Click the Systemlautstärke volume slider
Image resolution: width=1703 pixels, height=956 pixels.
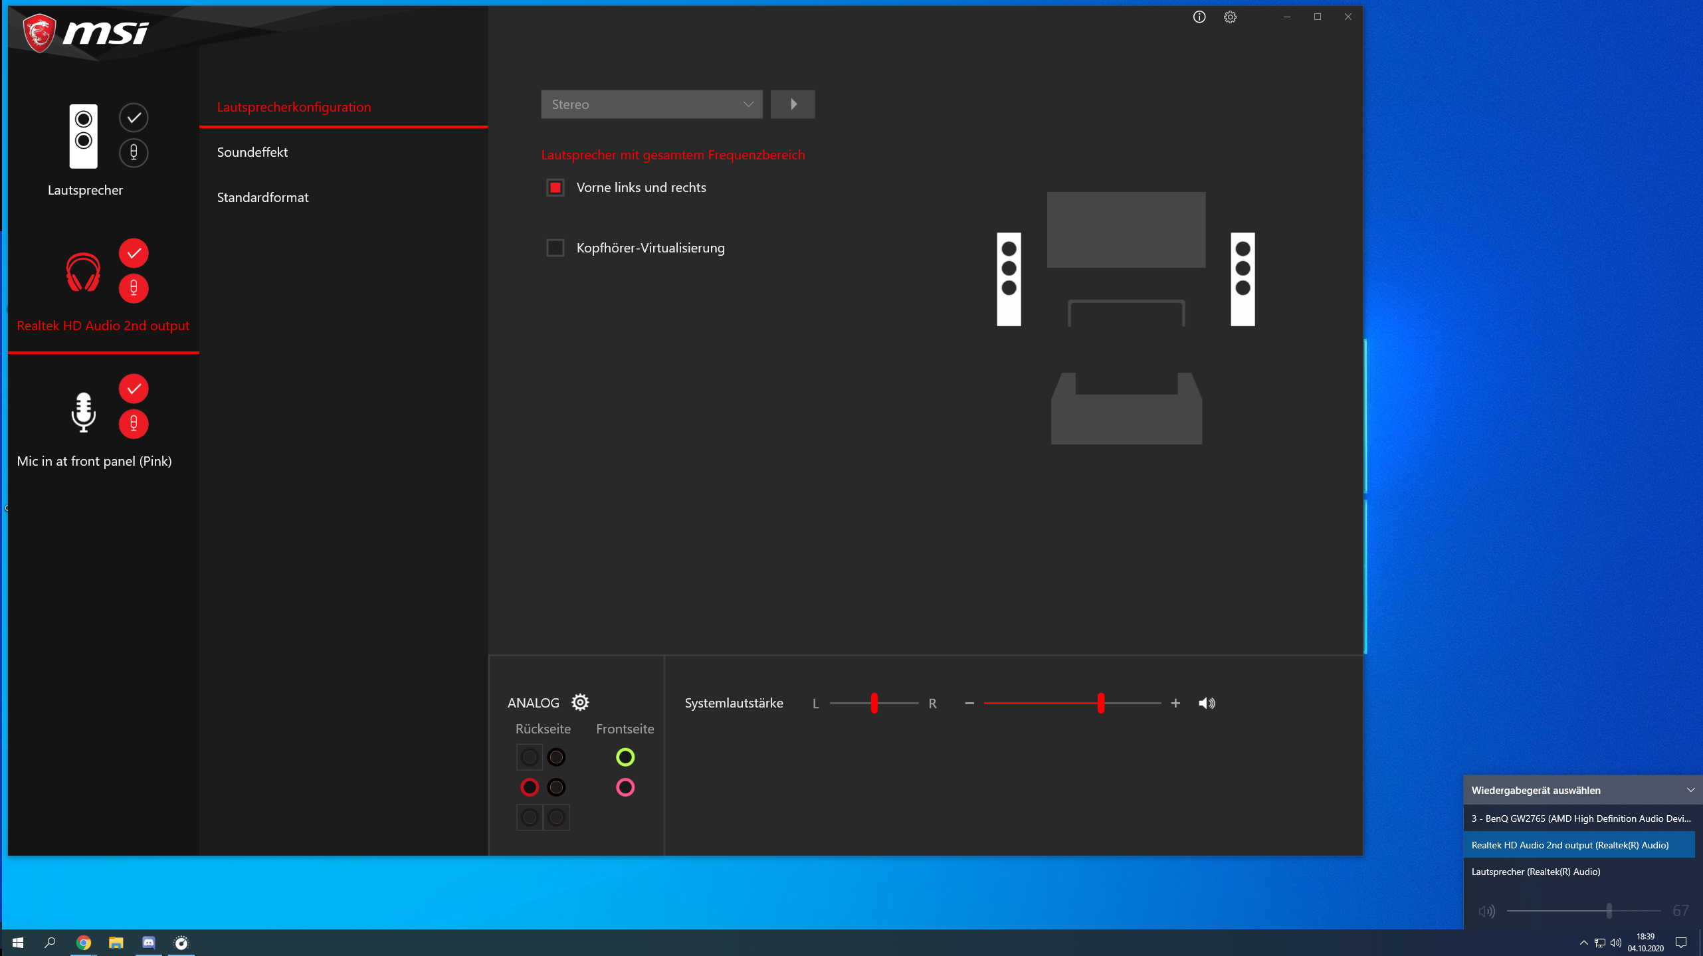click(x=1072, y=703)
